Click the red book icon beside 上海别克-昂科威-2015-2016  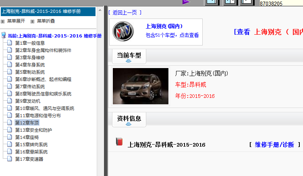click(x=119, y=141)
